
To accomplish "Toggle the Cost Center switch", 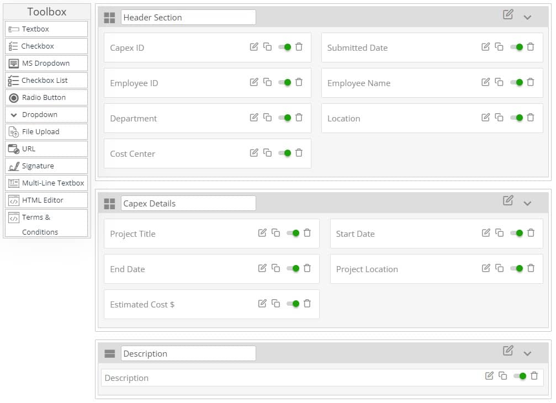I will point(285,153).
